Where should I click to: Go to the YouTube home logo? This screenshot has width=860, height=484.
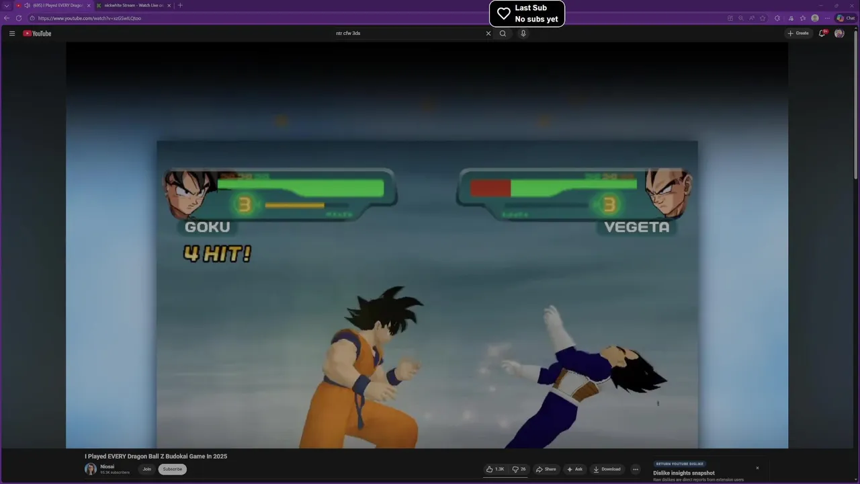pos(37,33)
